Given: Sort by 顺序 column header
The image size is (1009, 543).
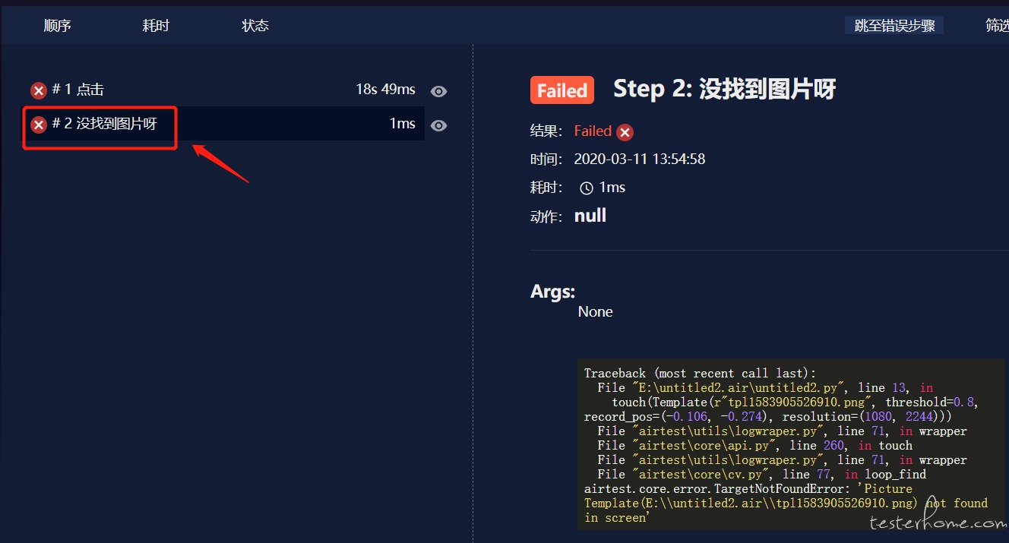Looking at the screenshot, I should click(58, 26).
